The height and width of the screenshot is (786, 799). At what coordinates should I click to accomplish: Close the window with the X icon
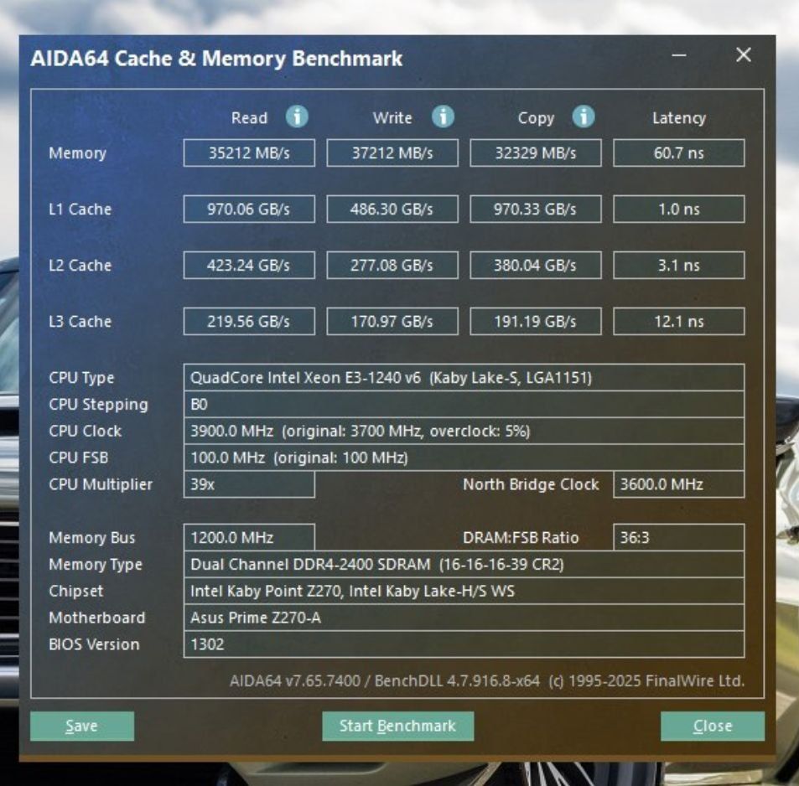(744, 55)
